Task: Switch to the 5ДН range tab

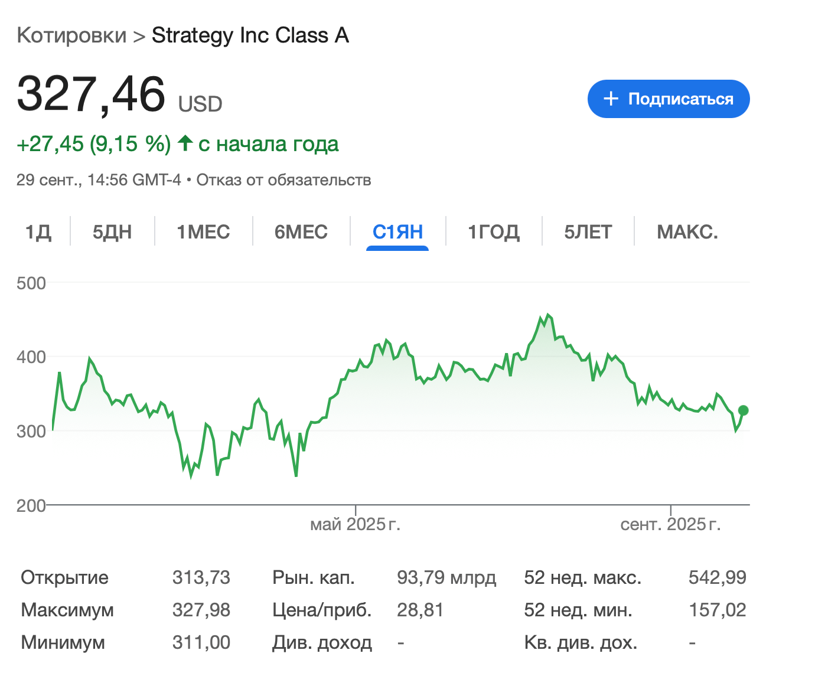Action: pos(112,232)
